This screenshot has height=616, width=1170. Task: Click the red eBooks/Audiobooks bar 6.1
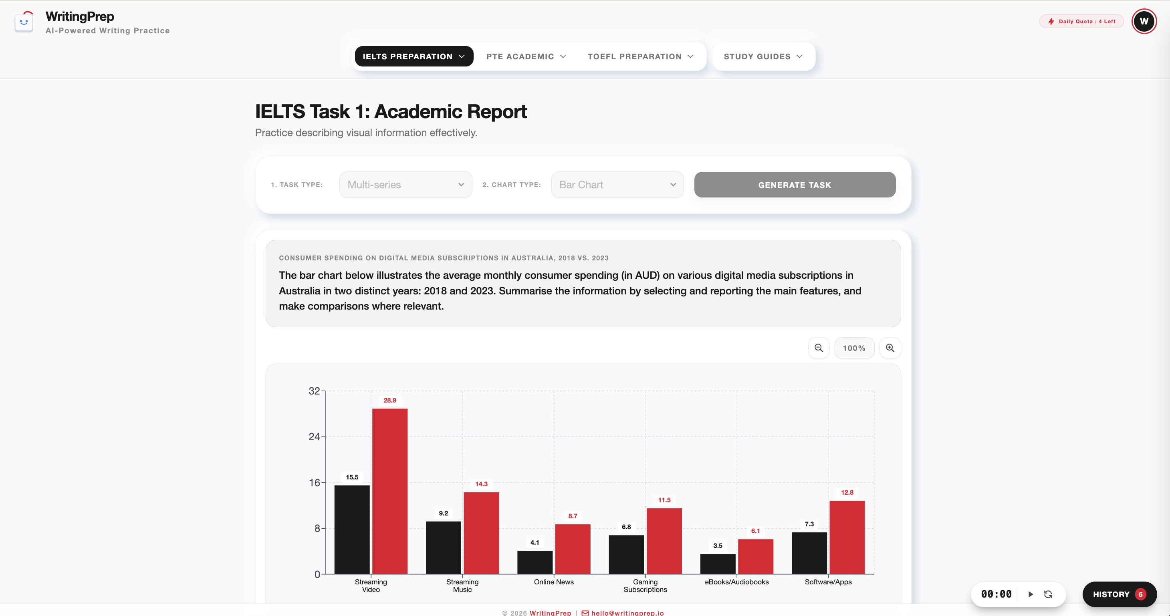[x=755, y=557]
